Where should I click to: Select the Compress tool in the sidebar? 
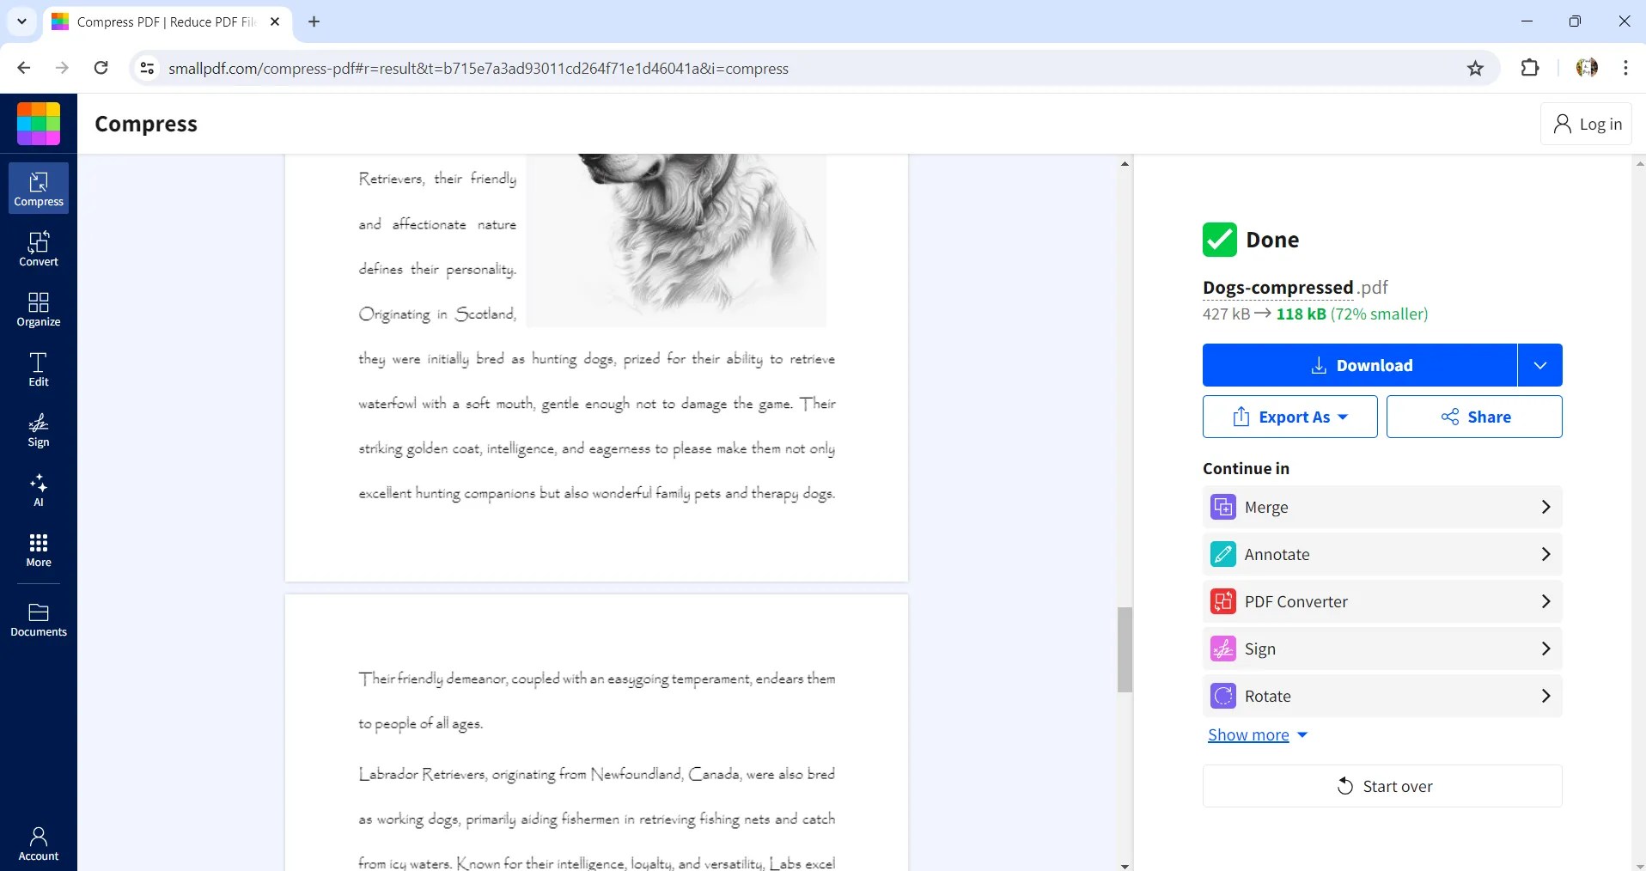click(x=38, y=188)
